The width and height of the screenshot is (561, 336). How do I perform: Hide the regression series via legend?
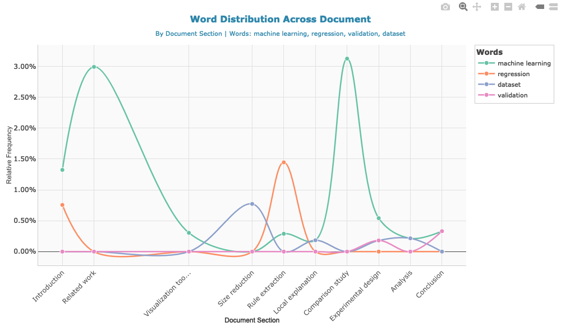pos(513,74)
